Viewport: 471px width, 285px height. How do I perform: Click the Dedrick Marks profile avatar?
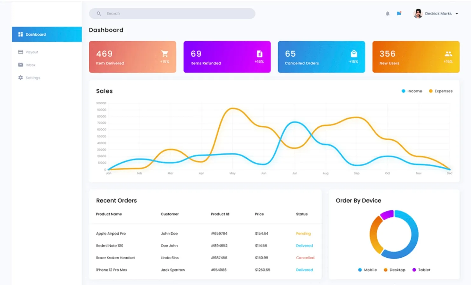[418, 14]
